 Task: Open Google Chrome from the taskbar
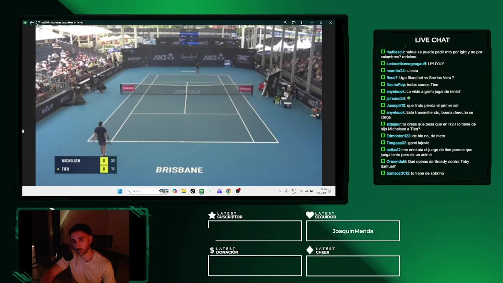228,191
